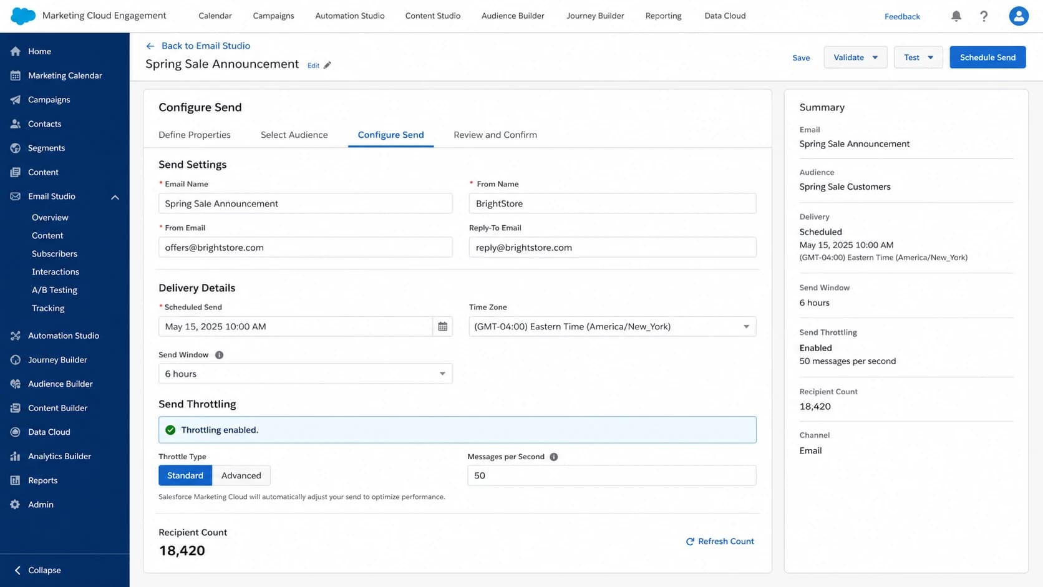Click the Email Name input field
Viewport: 1043px width, 587px height.
coord(305,203)
